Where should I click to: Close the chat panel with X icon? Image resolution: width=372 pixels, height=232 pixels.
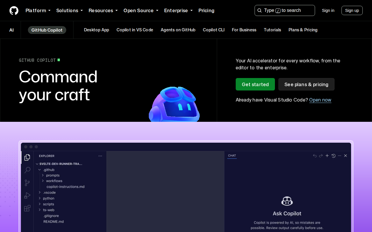pos(346,156)
